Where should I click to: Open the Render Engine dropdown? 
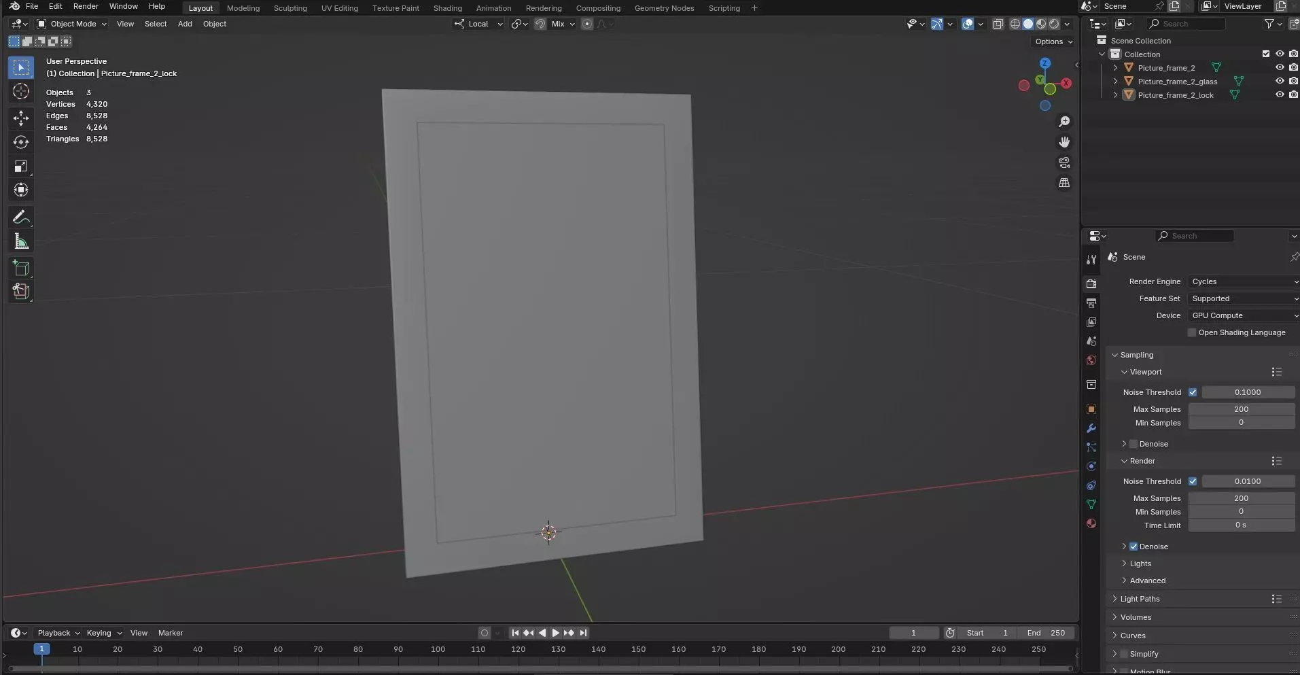point(1243,281)
